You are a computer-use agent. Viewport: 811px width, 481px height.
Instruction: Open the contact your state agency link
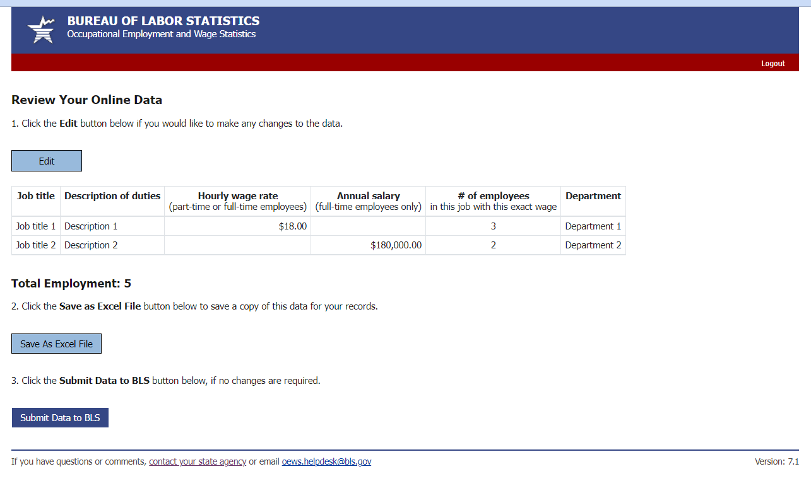[198, 461]
